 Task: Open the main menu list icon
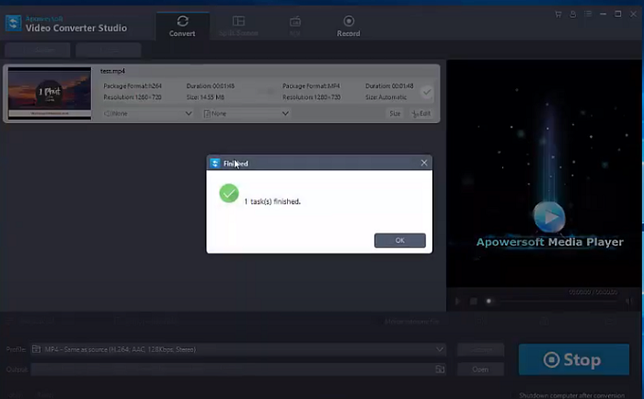588,15
